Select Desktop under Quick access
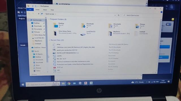Viewport: 181px width, 101px height. pyautogui.click(x=37, y=23)
